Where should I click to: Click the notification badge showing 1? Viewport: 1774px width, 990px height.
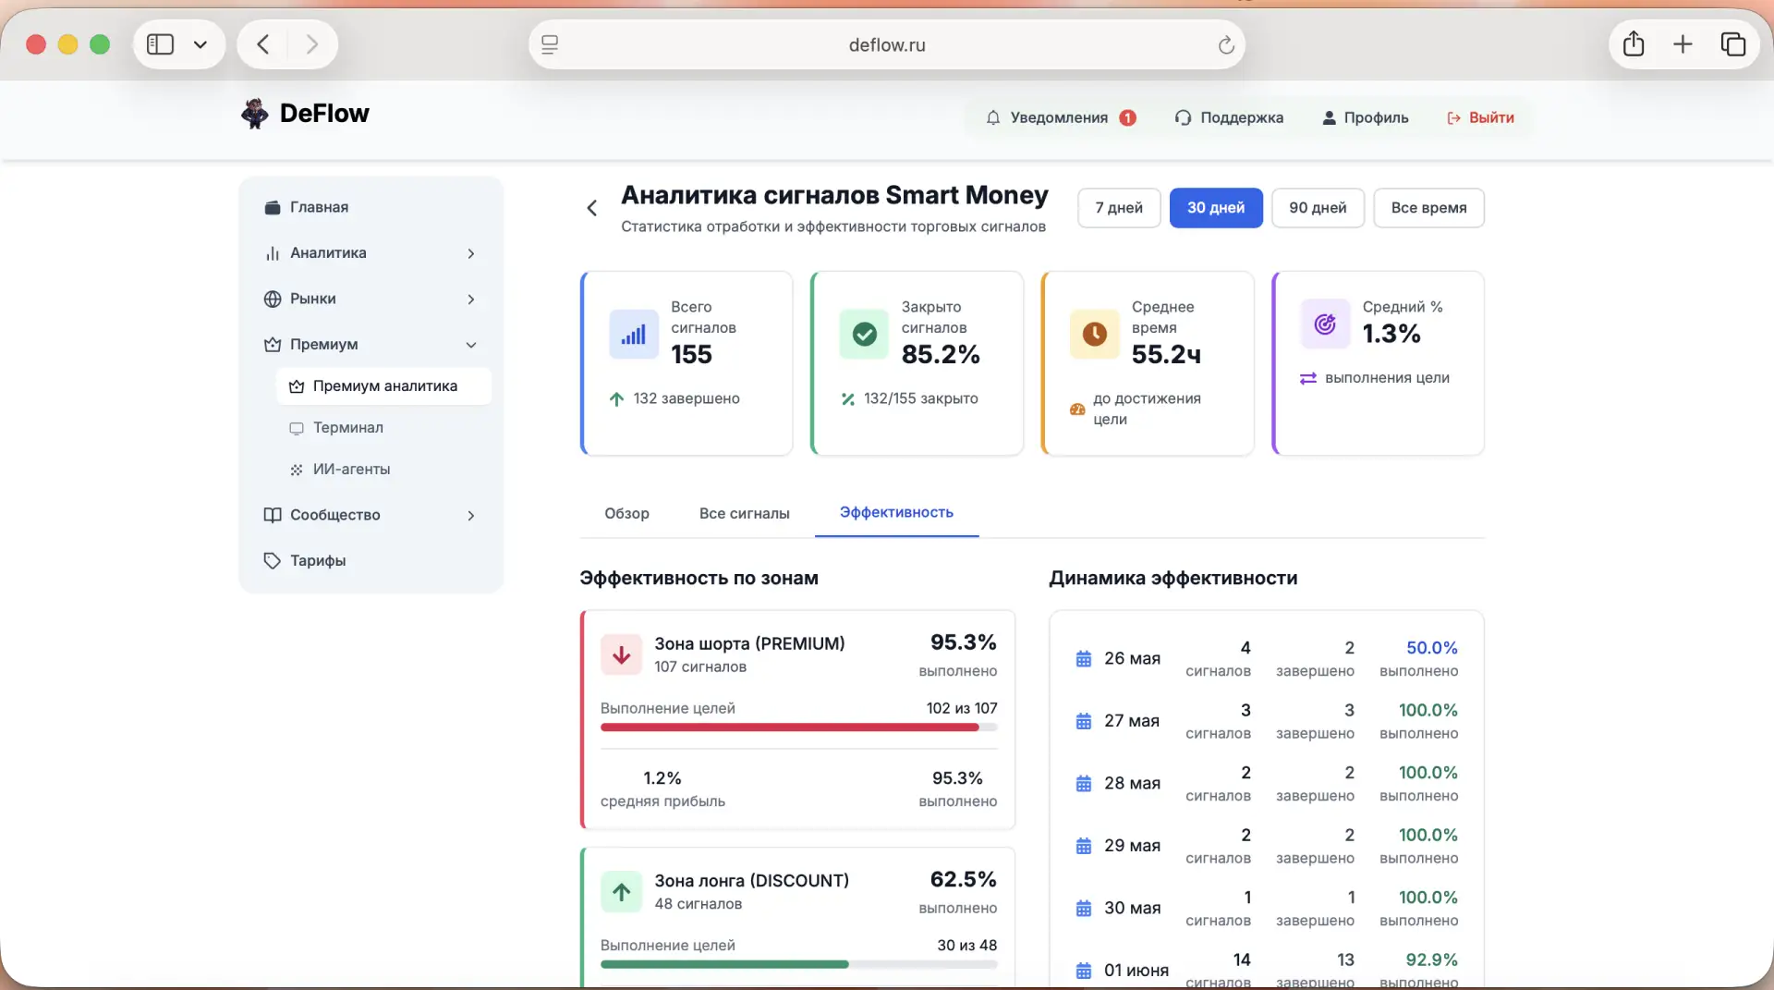coord(1127,117)
